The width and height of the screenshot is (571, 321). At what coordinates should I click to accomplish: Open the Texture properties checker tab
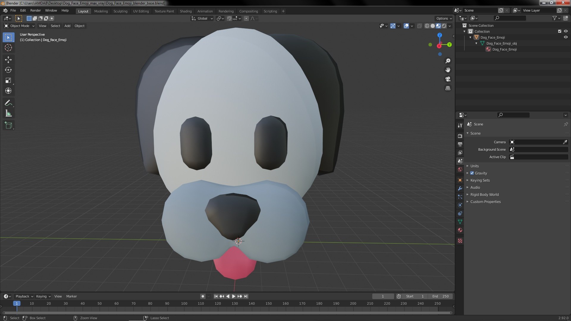coord(460,241)
